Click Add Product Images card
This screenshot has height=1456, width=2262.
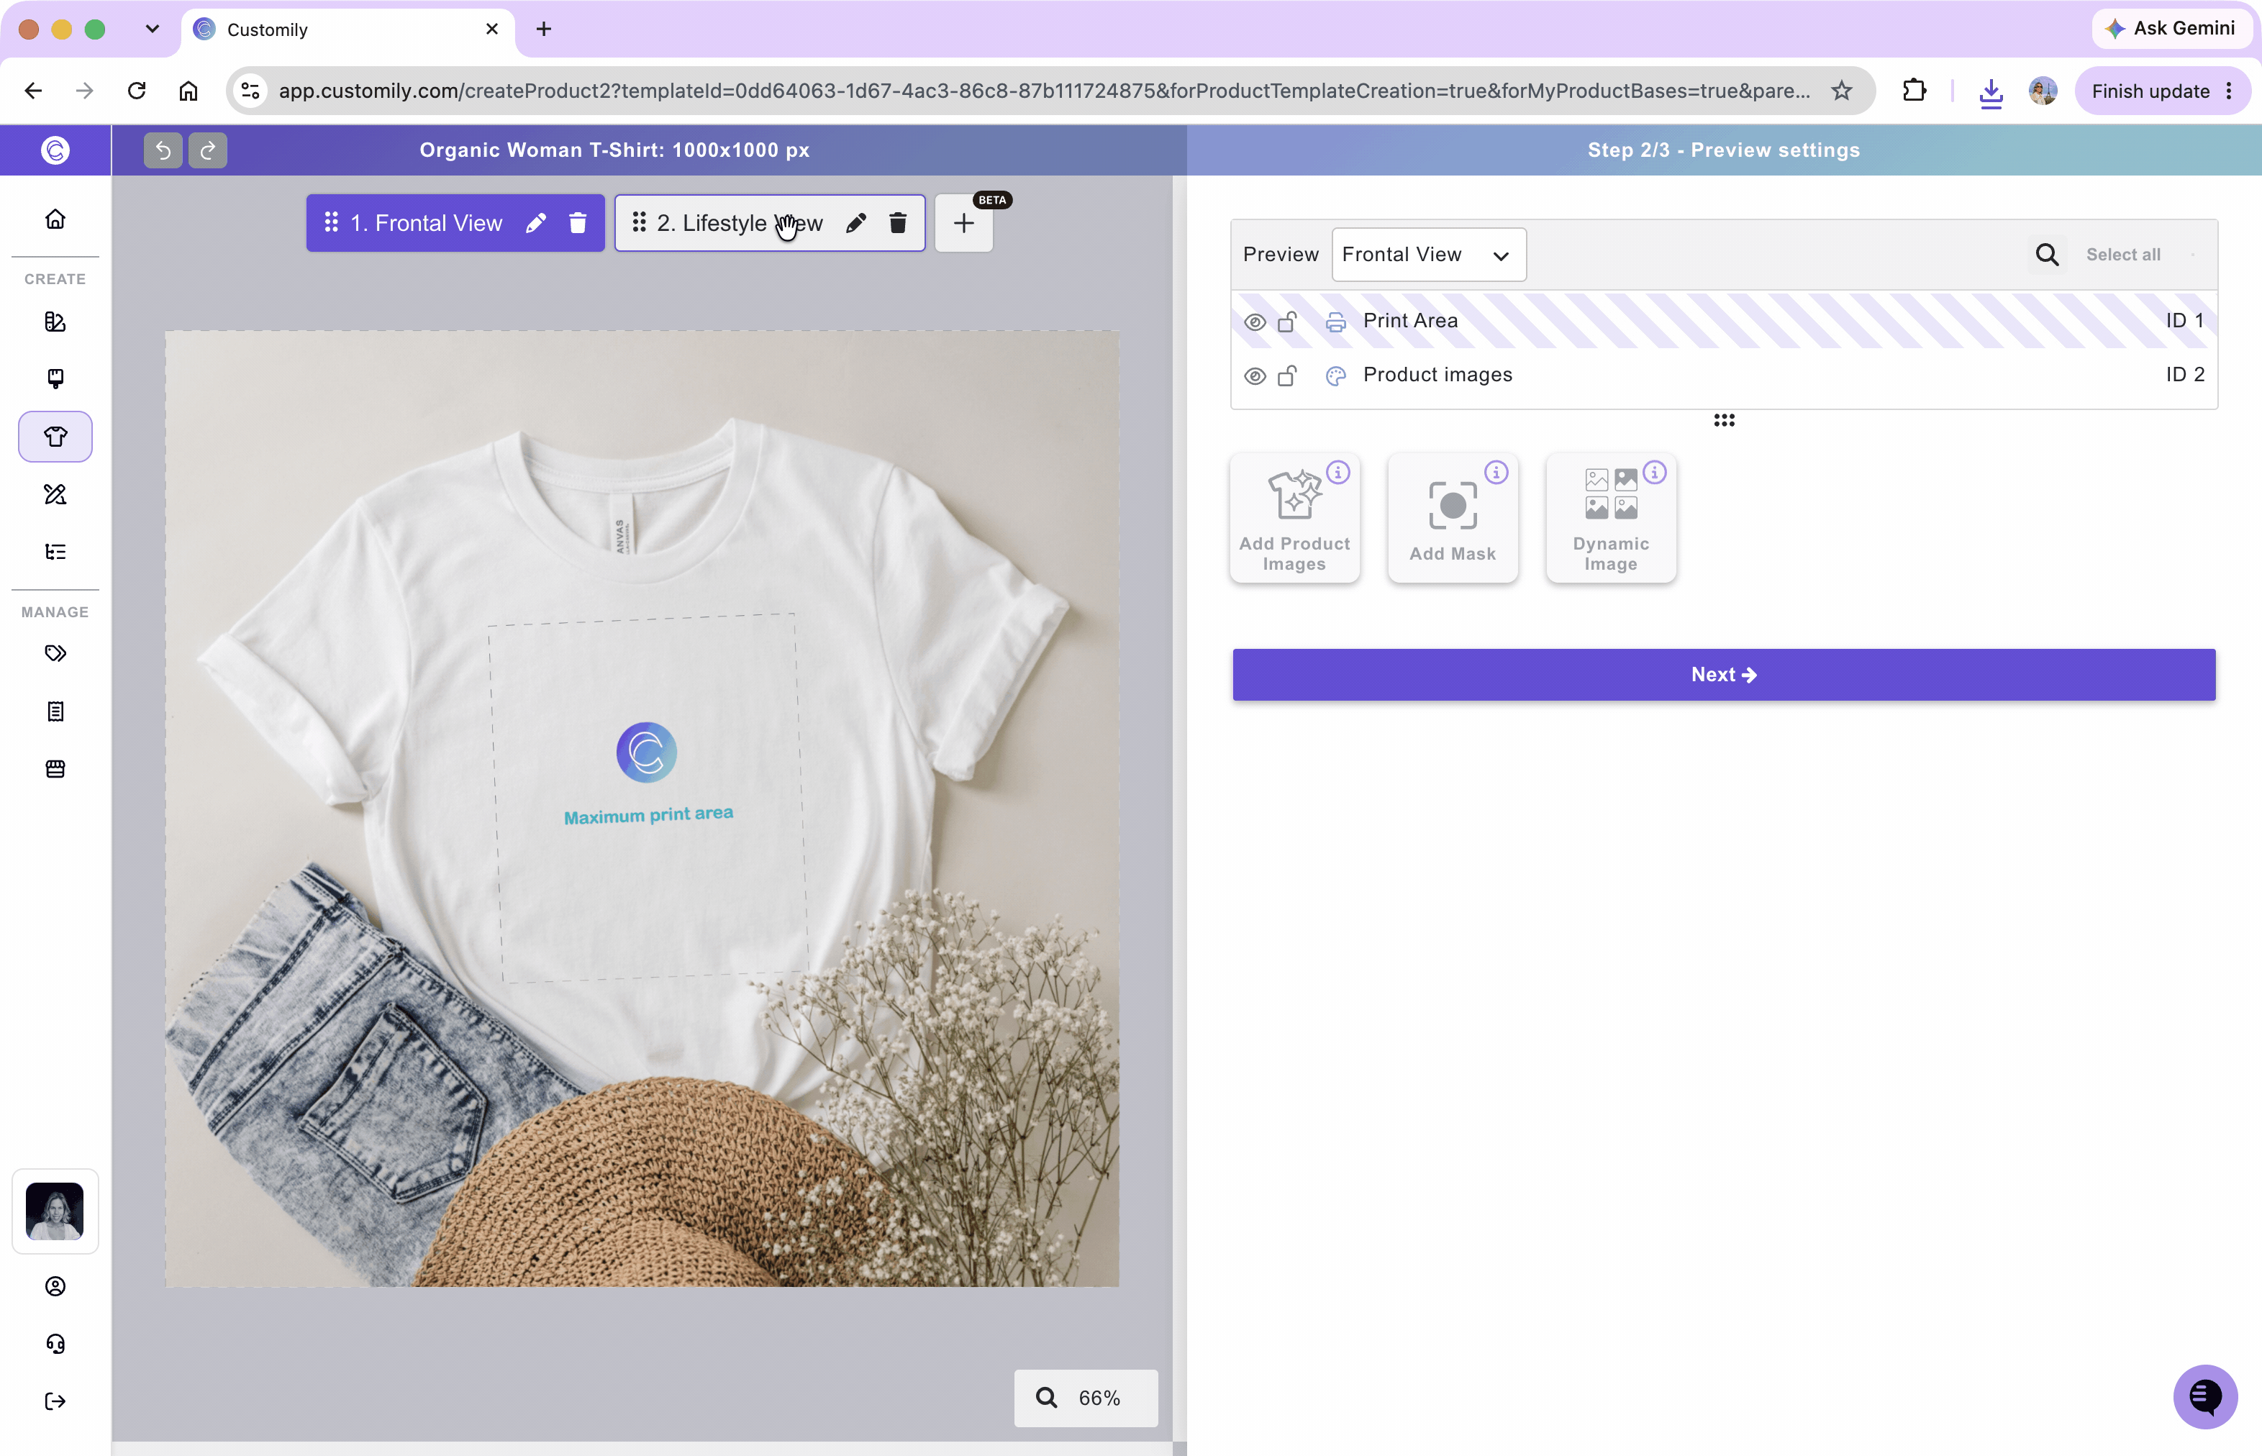[x=1294, y=518]
